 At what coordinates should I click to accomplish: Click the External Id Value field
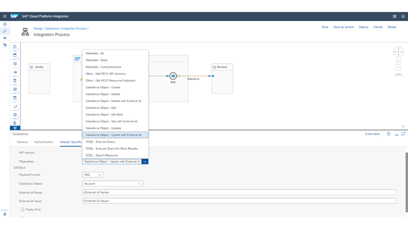click(x=239, y=201)
